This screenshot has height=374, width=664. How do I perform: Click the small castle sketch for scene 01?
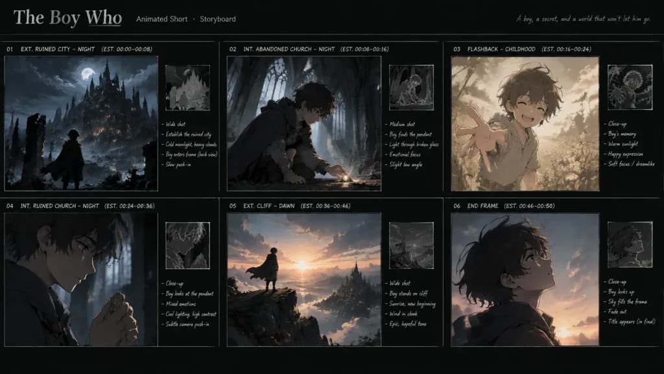187,88
